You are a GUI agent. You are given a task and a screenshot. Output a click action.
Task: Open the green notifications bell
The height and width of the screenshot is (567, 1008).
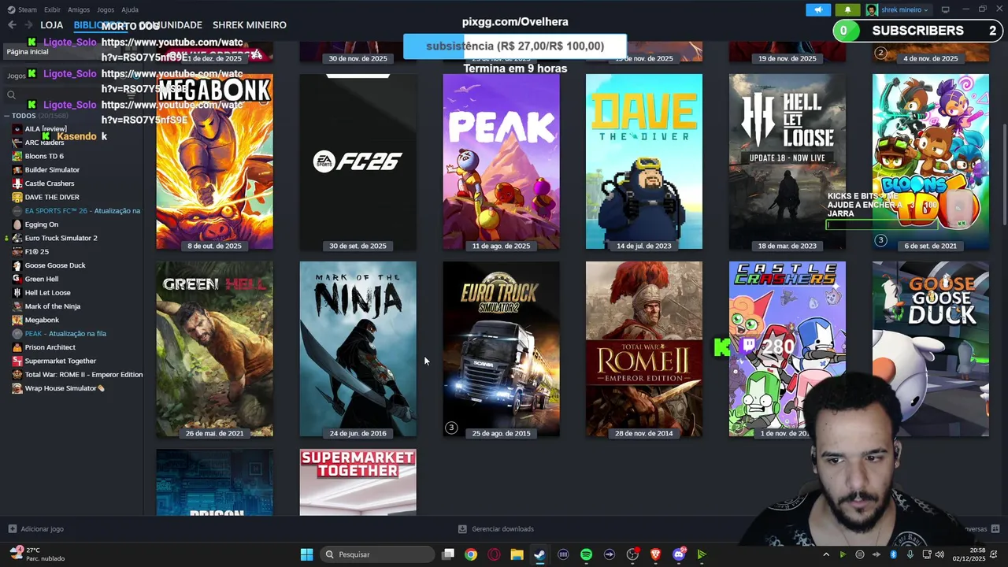(847, 9)
